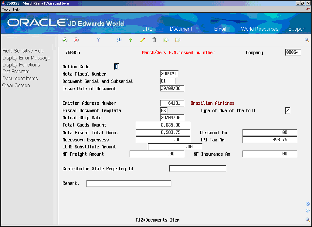Click the magnifier icon at toolbar right
Image resolution: width=312 pixels, height=227 pixels.
(307, 40)
